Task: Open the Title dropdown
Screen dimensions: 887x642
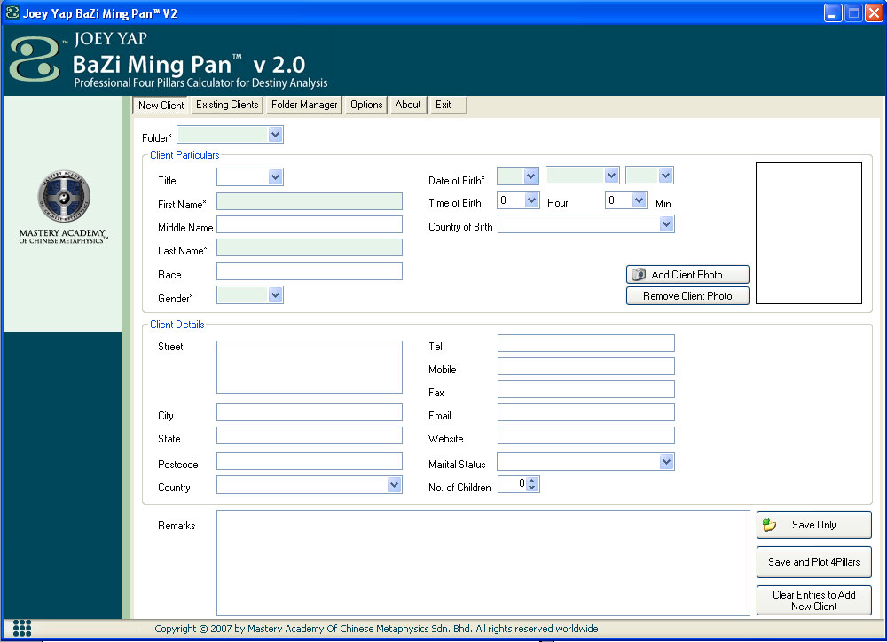Action: tap(275, 177)
